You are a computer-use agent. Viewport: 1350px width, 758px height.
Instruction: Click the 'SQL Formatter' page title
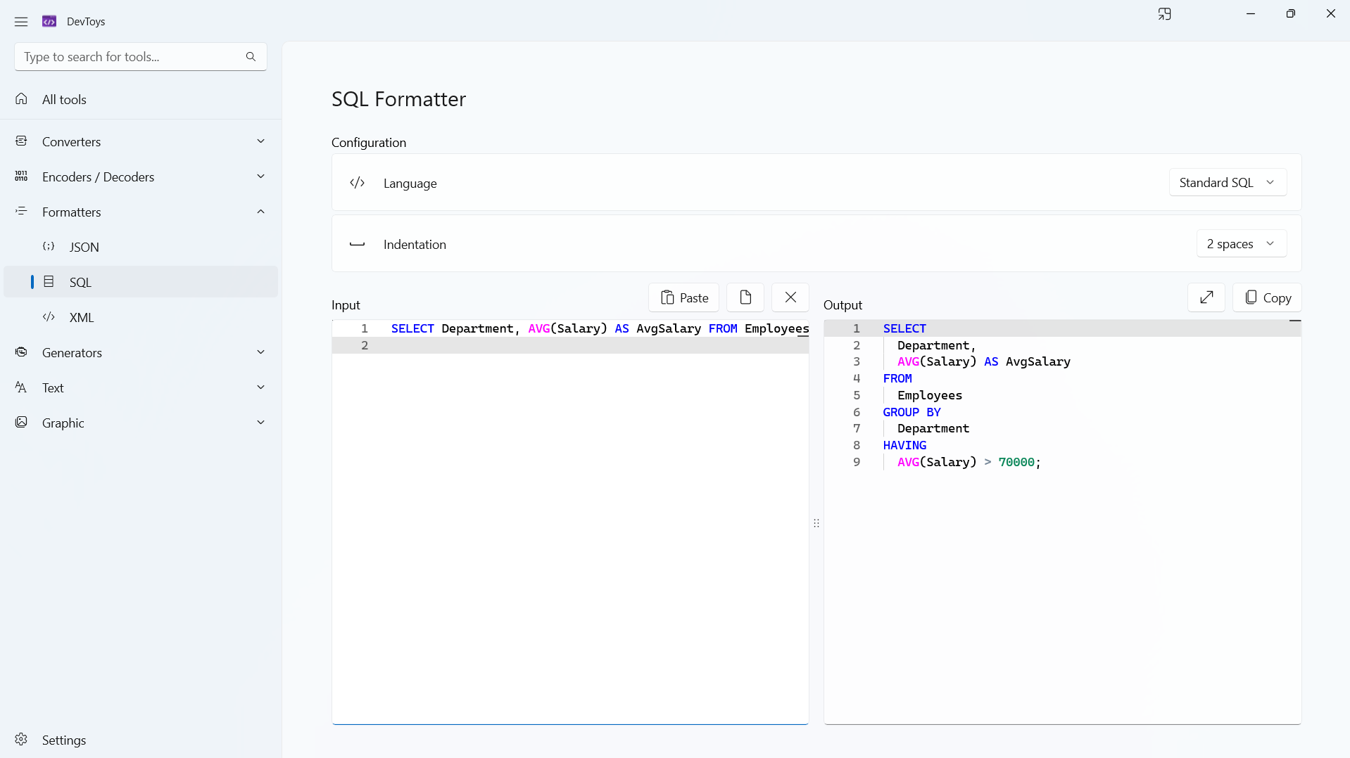398,99
